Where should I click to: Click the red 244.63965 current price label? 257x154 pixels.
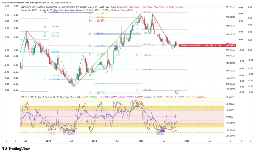[x=230, y=45]
